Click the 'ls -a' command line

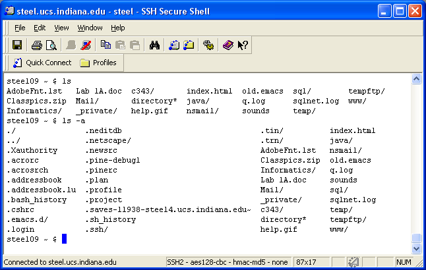(74, 121)
